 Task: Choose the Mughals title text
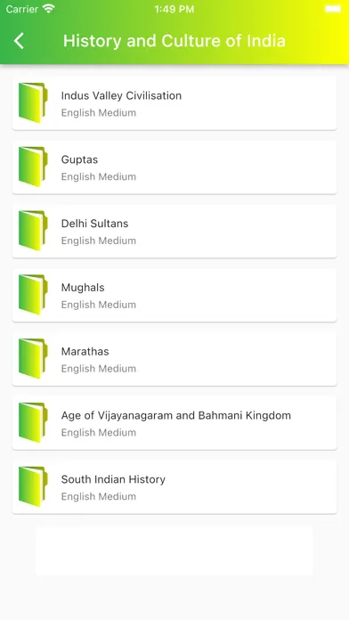(x=83, y=288)
